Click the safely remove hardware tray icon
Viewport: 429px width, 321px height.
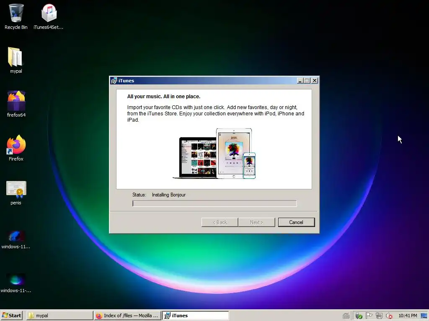(x=359, y=316)
